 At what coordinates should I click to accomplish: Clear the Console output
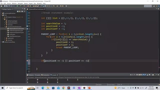[x=137, y=75]
